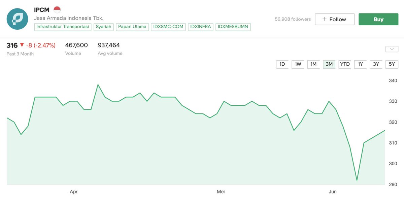Open the Papan Utama tag
Viewport: 404px width, 201px height.
point(132,27)
